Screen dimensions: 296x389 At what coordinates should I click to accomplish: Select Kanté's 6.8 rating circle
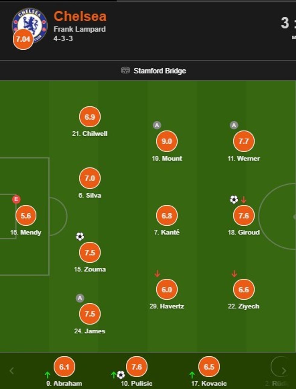[x=167, y=216]
